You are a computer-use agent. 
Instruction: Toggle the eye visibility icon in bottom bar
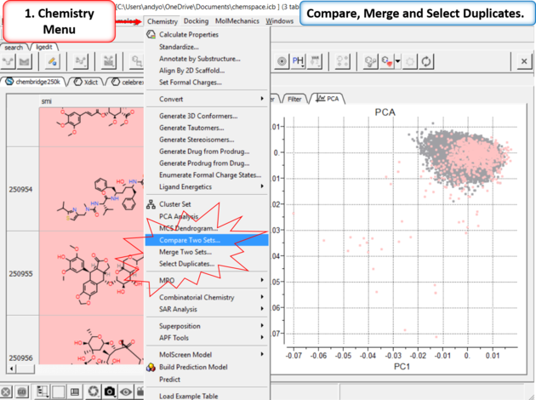coord(128,391)
